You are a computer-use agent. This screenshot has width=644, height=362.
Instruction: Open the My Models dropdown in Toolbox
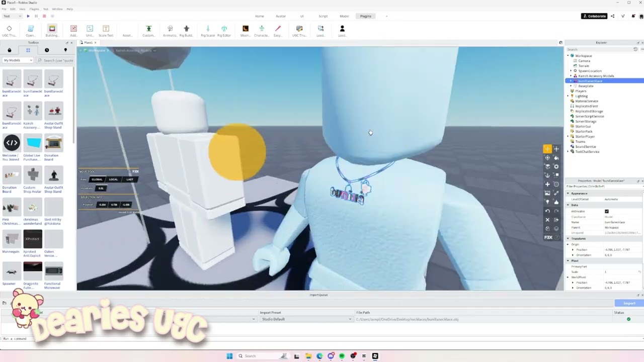pyautogui.click(x=18, y=60)
